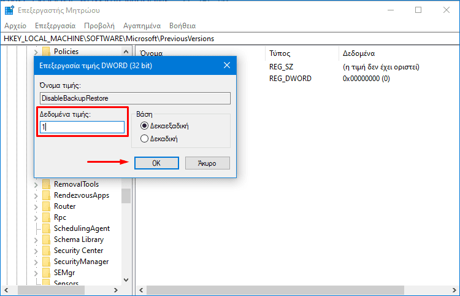Click the (η τιμή δεν έχει οριστεί) cell
The width and height of the screenshot is (460, 296).
click(x=381, y=67)
